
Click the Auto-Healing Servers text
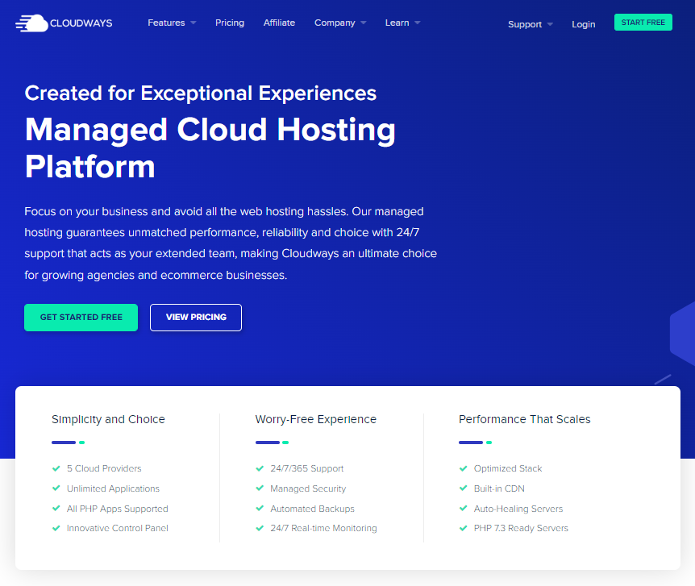518,509
